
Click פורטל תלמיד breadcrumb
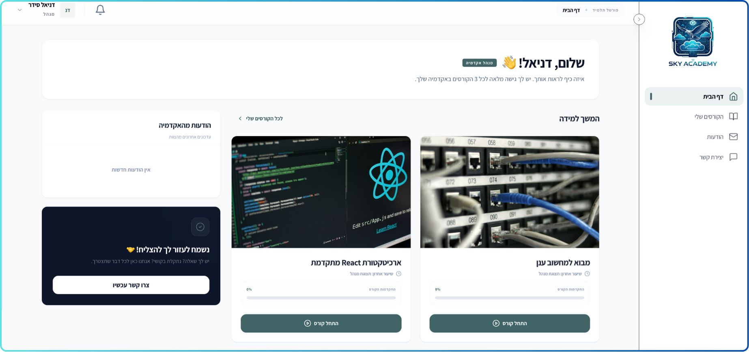tap(605, 10)
